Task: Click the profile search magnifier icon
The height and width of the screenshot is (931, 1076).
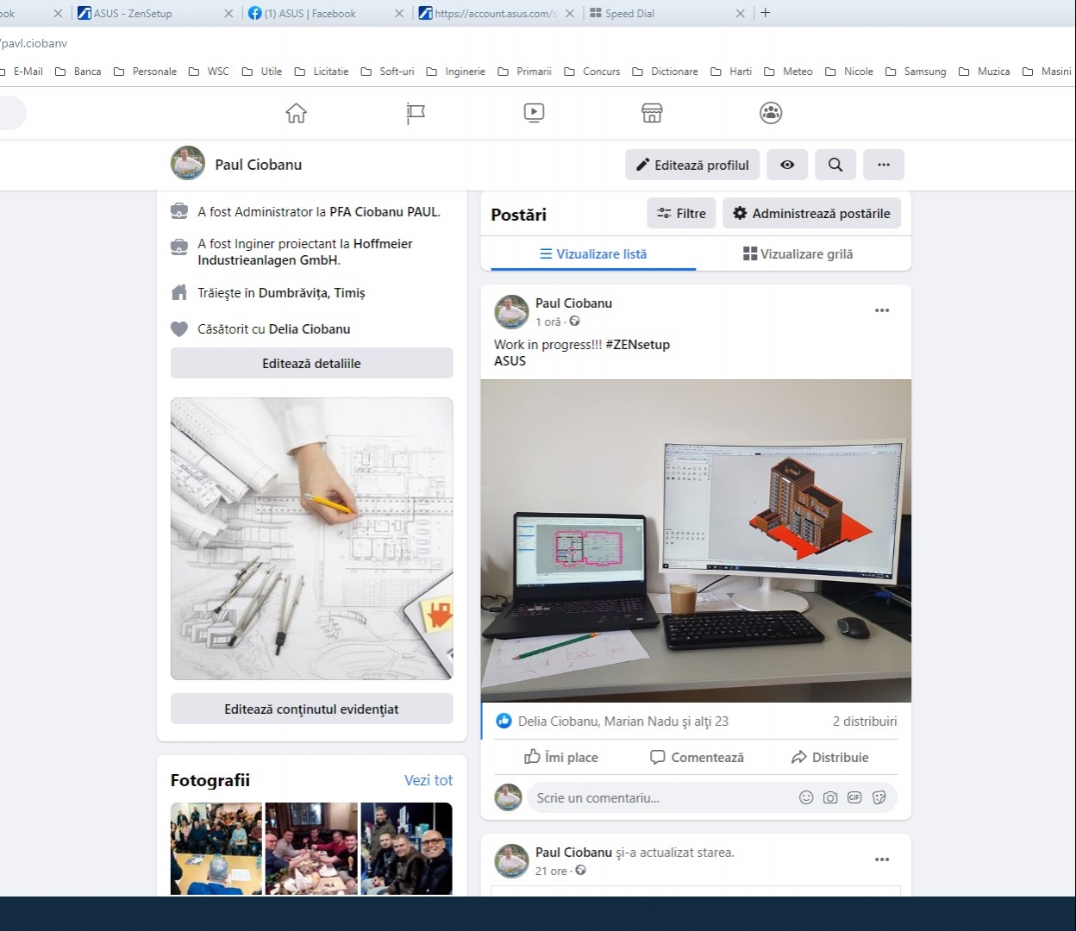Action: (835, 165)
